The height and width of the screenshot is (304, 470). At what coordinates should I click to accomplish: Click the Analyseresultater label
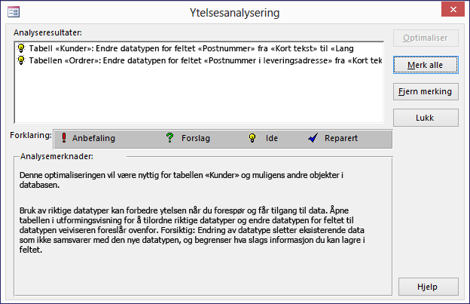click(x=47, y=32)
